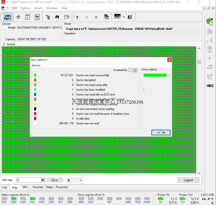Screen dimensions: 216x205
Task: Open the dropdown arrow beside the pause symbol
Action: [80, 180]
